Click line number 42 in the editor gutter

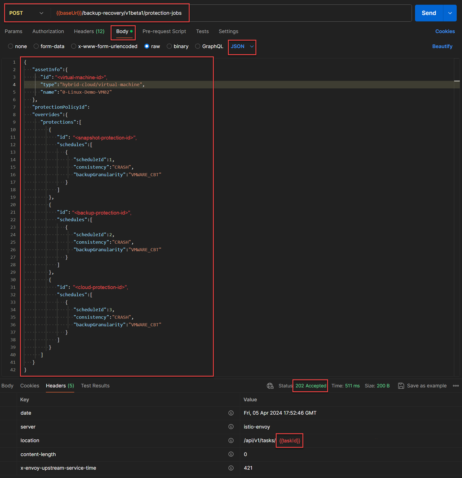[x=13, y=370]
